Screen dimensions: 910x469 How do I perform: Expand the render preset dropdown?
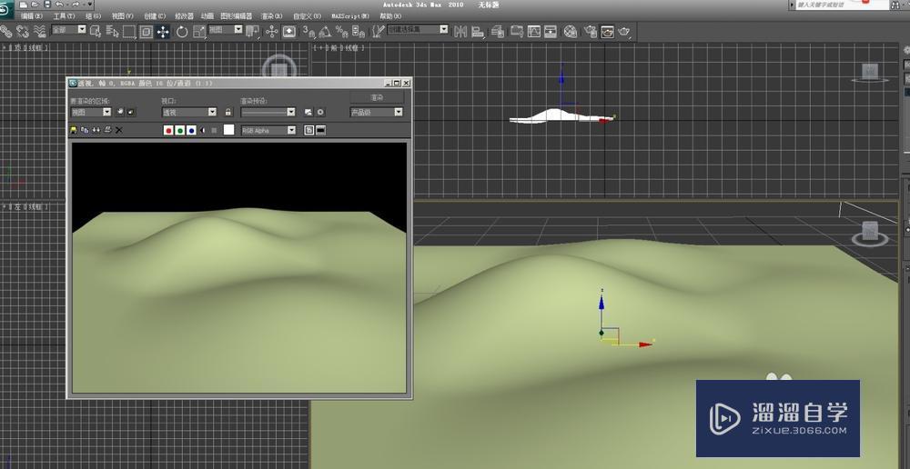click(268, 112)
